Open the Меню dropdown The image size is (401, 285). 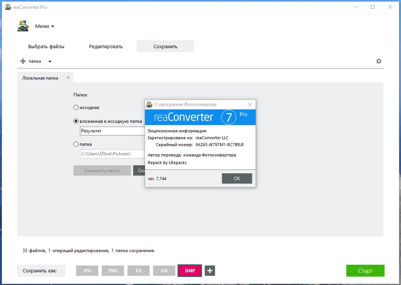tap(44, 26)
